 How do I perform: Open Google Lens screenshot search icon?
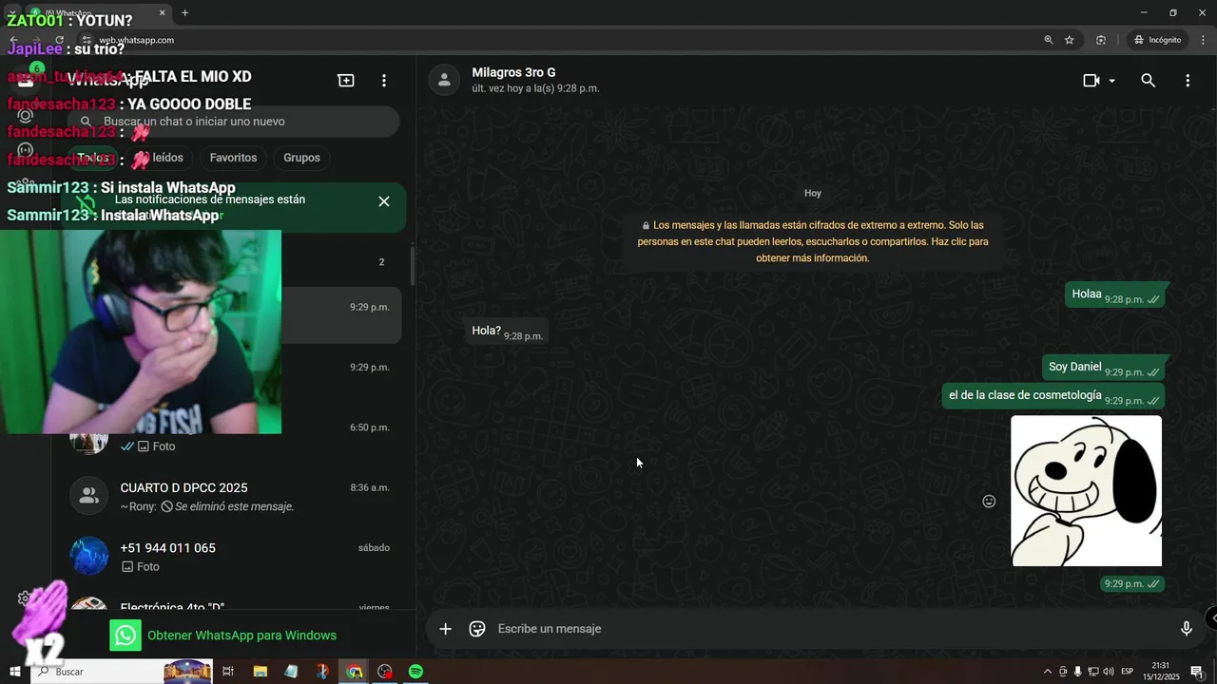tap(1101, 40)
